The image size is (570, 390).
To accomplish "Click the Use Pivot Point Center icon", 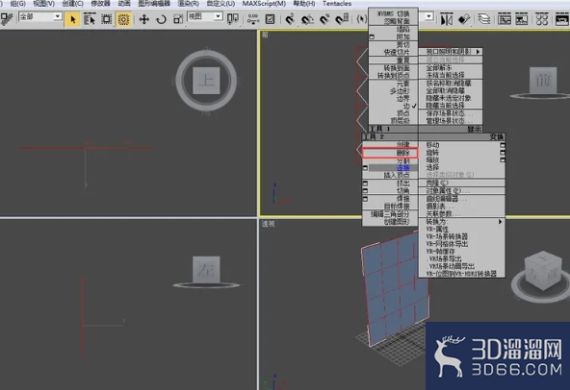I will 233,19.
